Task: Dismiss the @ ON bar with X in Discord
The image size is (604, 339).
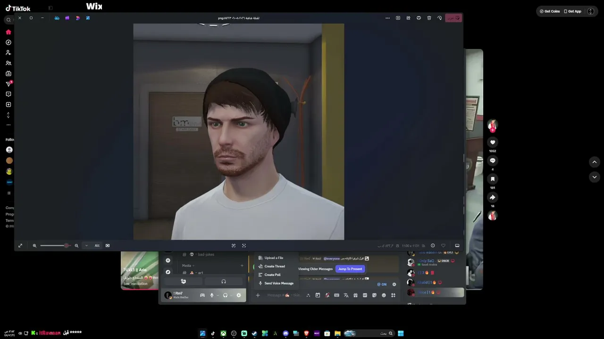Action: (x=394, y=284)
